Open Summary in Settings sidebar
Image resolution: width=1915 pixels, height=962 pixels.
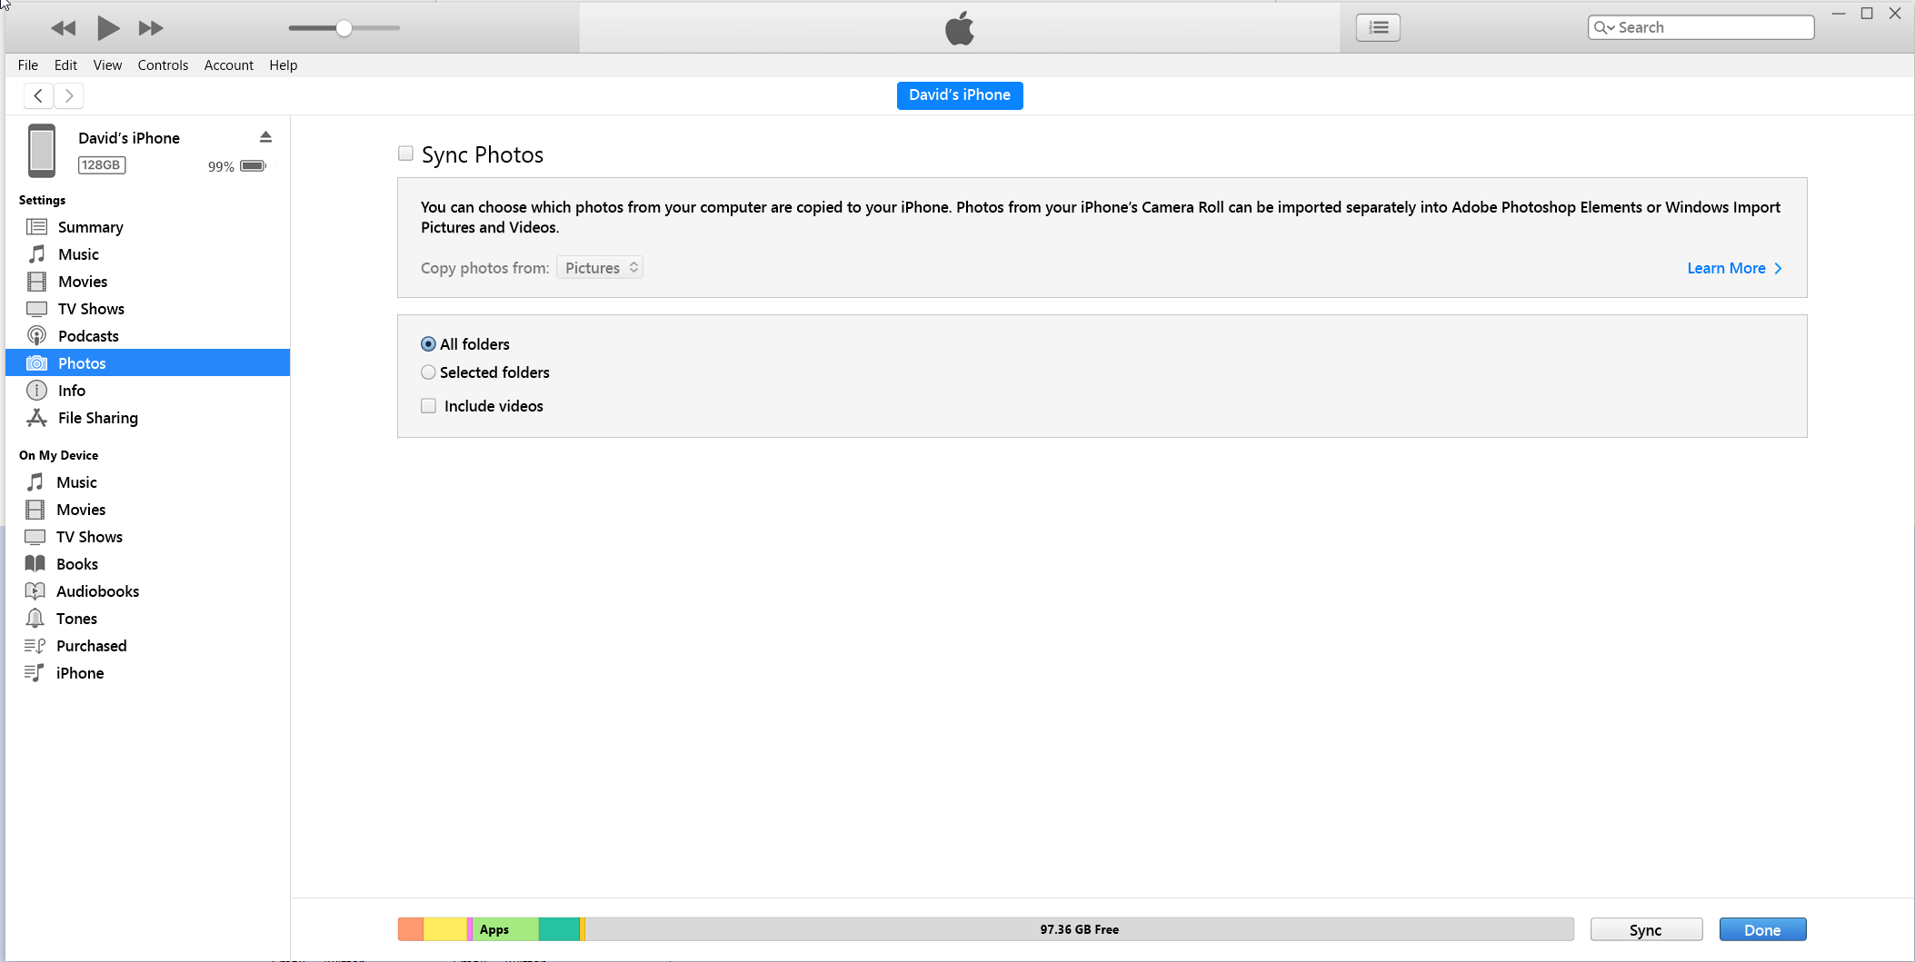(91, 227)
